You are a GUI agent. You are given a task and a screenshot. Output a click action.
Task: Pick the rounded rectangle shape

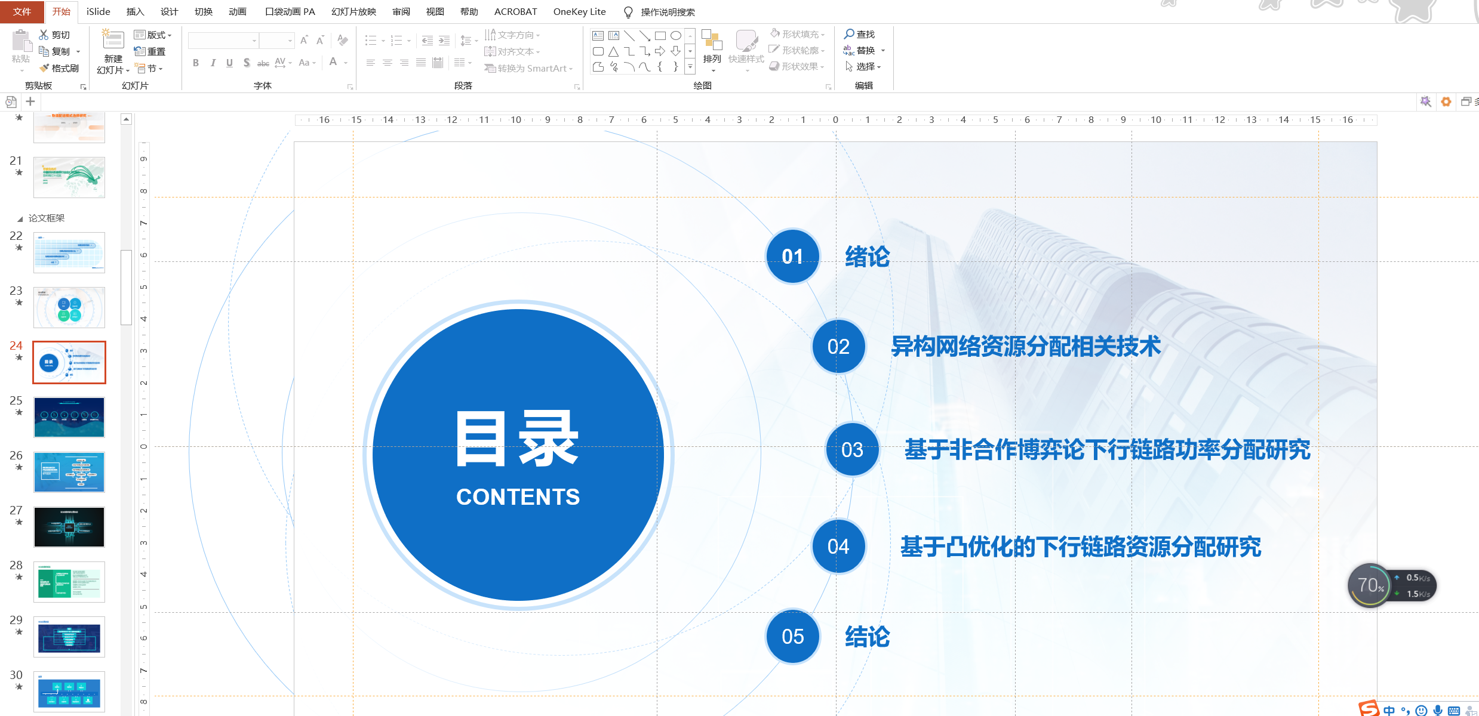click(598, 51)
